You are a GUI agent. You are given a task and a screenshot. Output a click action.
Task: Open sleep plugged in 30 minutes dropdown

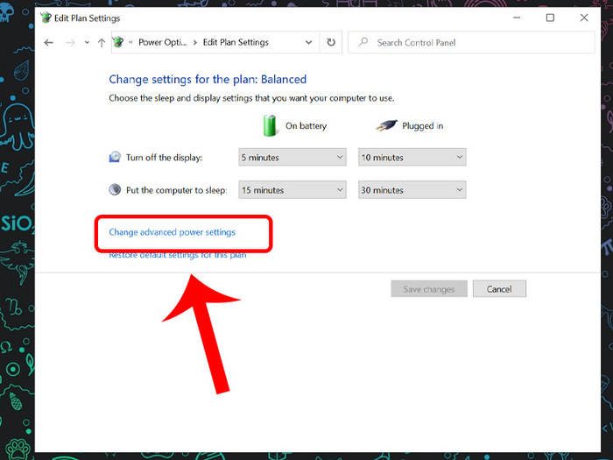[x=412, y=190]
